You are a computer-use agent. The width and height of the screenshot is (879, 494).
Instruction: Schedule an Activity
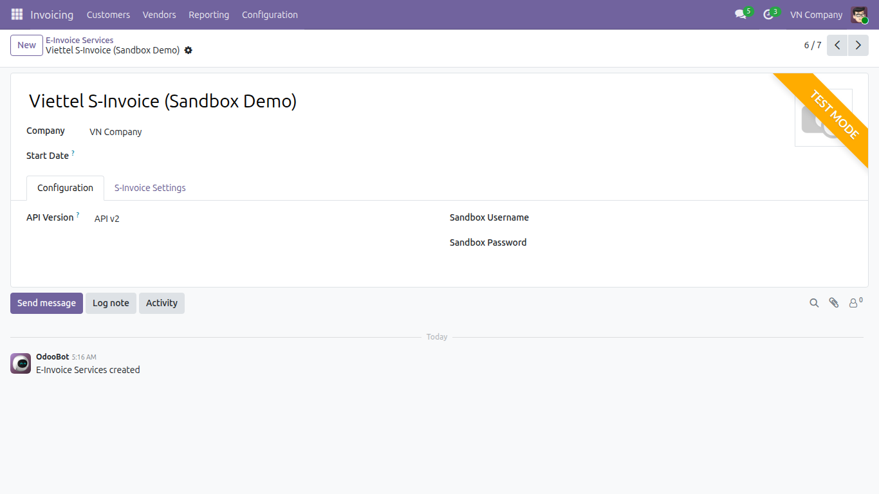[x=162, y=303]
